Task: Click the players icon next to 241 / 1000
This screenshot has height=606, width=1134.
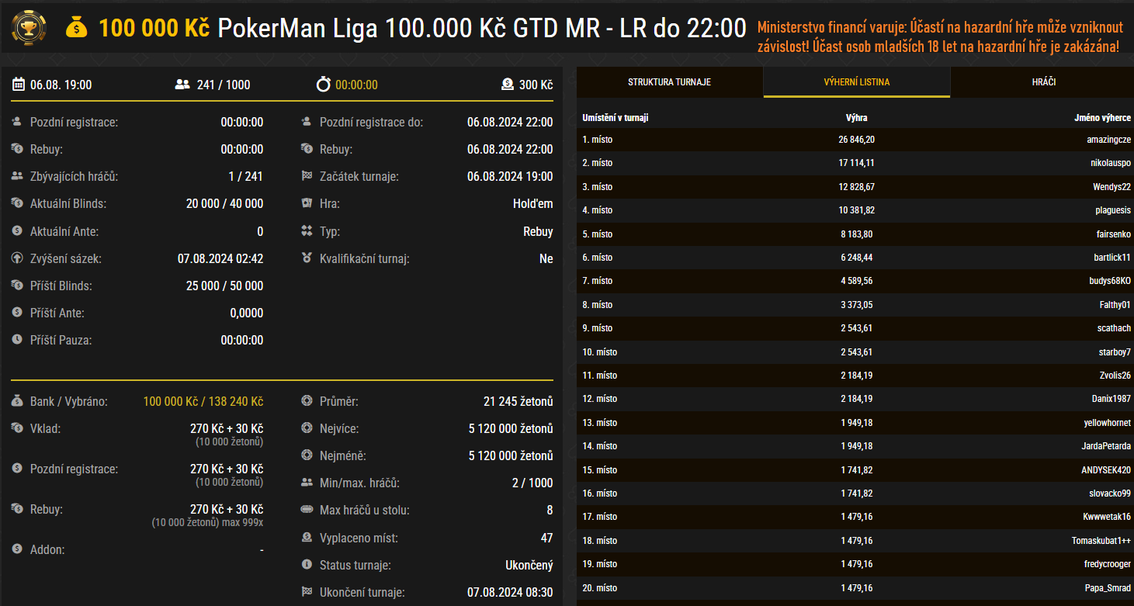Action: point(182,85)
